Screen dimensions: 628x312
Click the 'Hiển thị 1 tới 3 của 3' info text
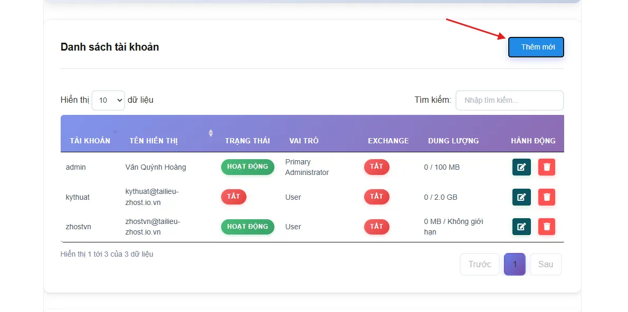coord(107,254)
